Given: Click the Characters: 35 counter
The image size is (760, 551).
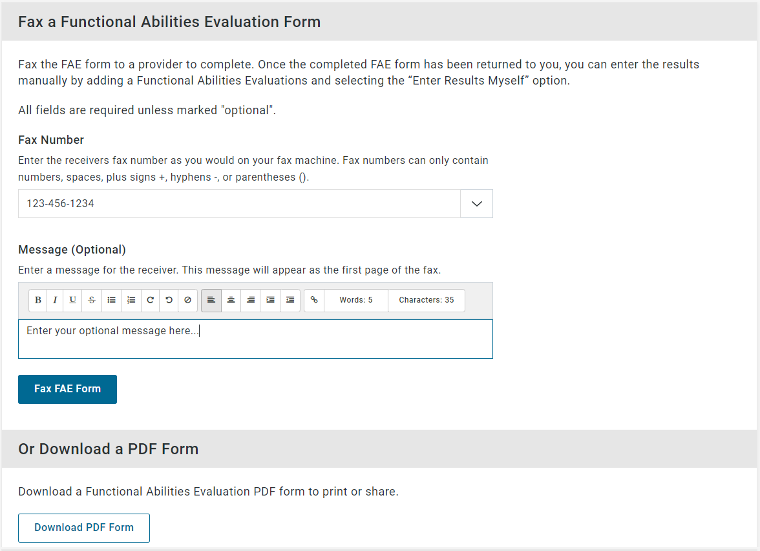Looking at the screenshot, I should 427,300.
